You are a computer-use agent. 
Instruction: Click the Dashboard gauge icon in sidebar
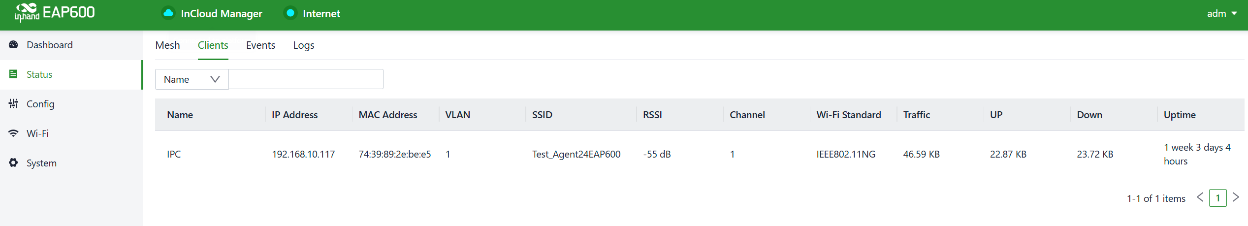[13, 45]
